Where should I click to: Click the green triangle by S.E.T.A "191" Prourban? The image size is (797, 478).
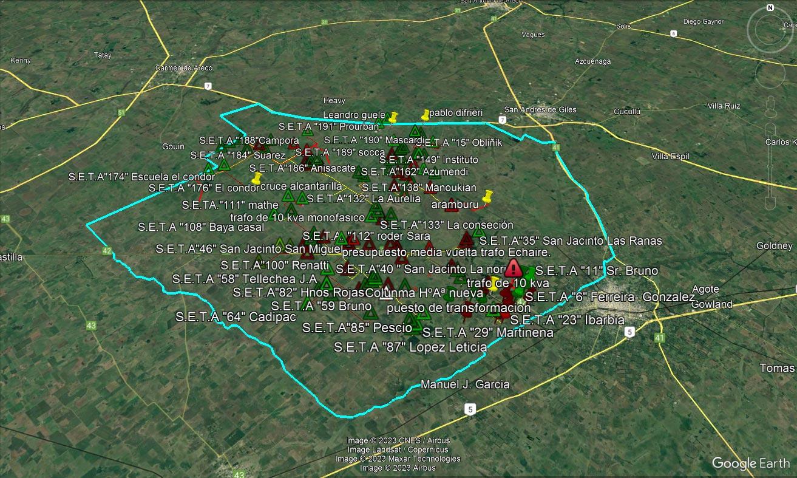pyautogui.click(x=308, y=130)
